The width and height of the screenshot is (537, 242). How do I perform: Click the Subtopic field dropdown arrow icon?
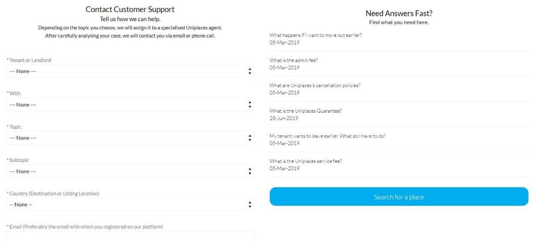[x=250, y=171]
